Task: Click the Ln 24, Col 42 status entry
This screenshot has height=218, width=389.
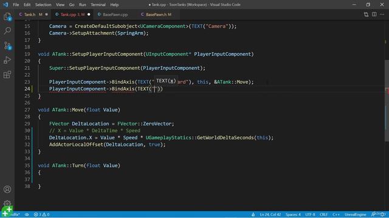Action: tap(270, 214)
